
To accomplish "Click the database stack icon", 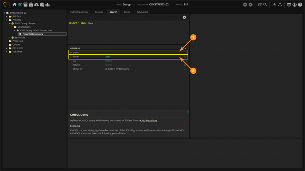I will tap(289, 5).
